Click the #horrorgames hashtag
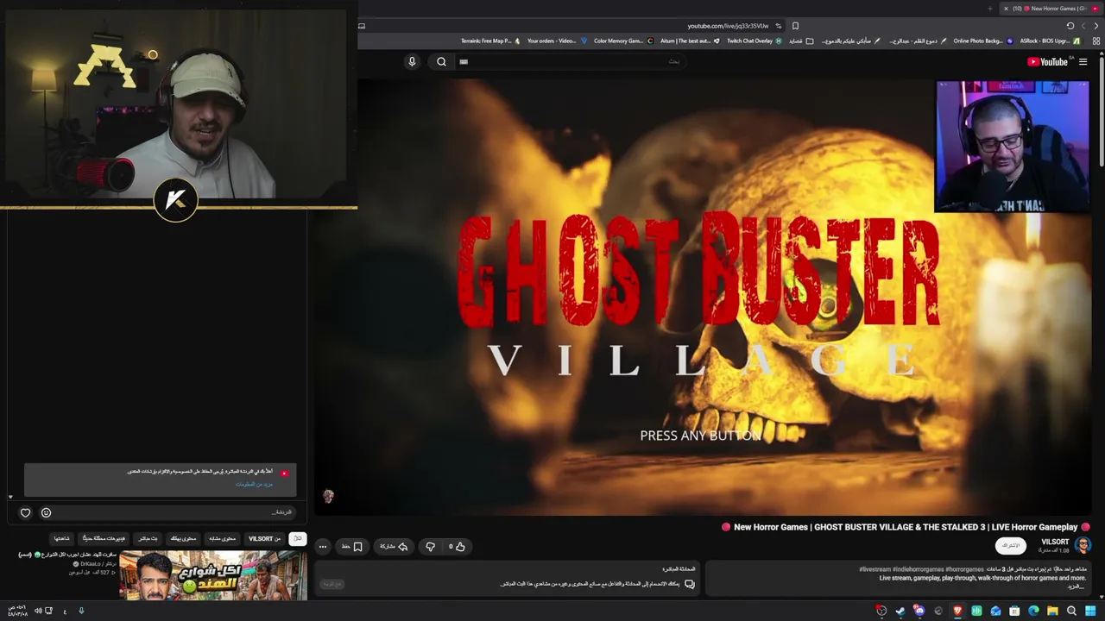Screen dimensions: 1105x621 965,569
